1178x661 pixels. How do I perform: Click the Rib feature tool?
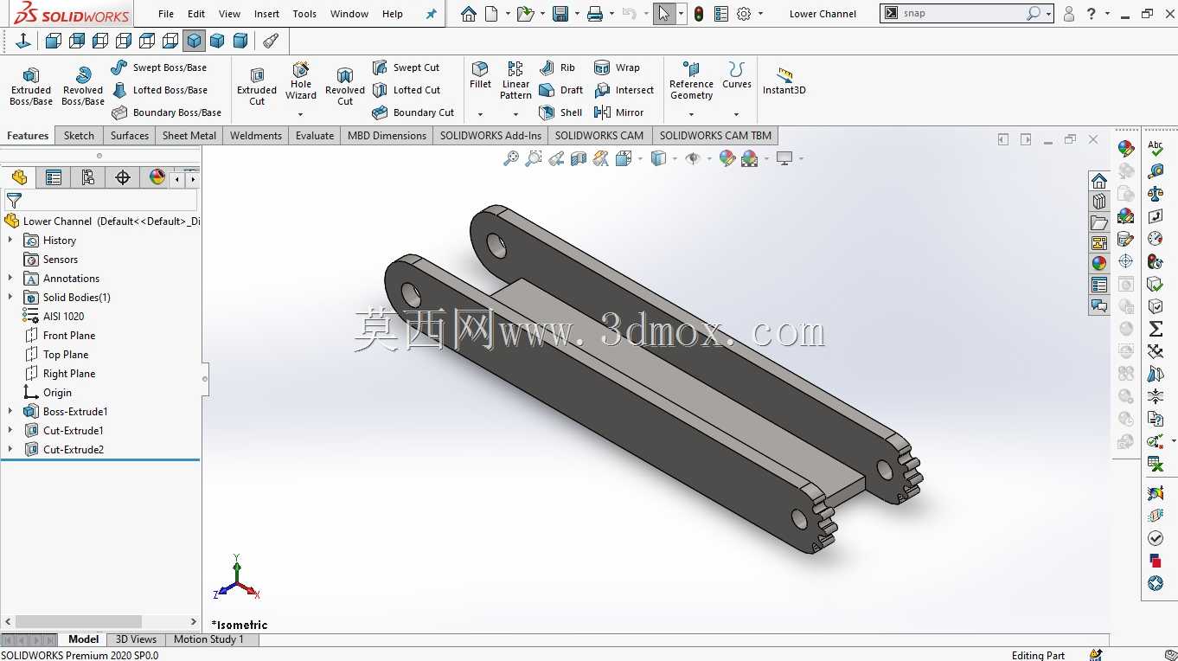tap(556, 67)
